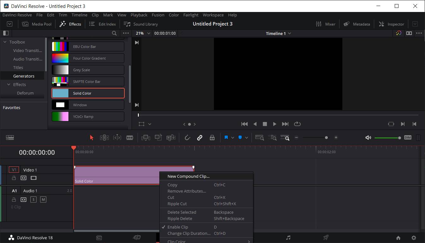Screen dimensions: 425x243
Task: Select Change Clip Duration menu entry
Action: point(206,233)
